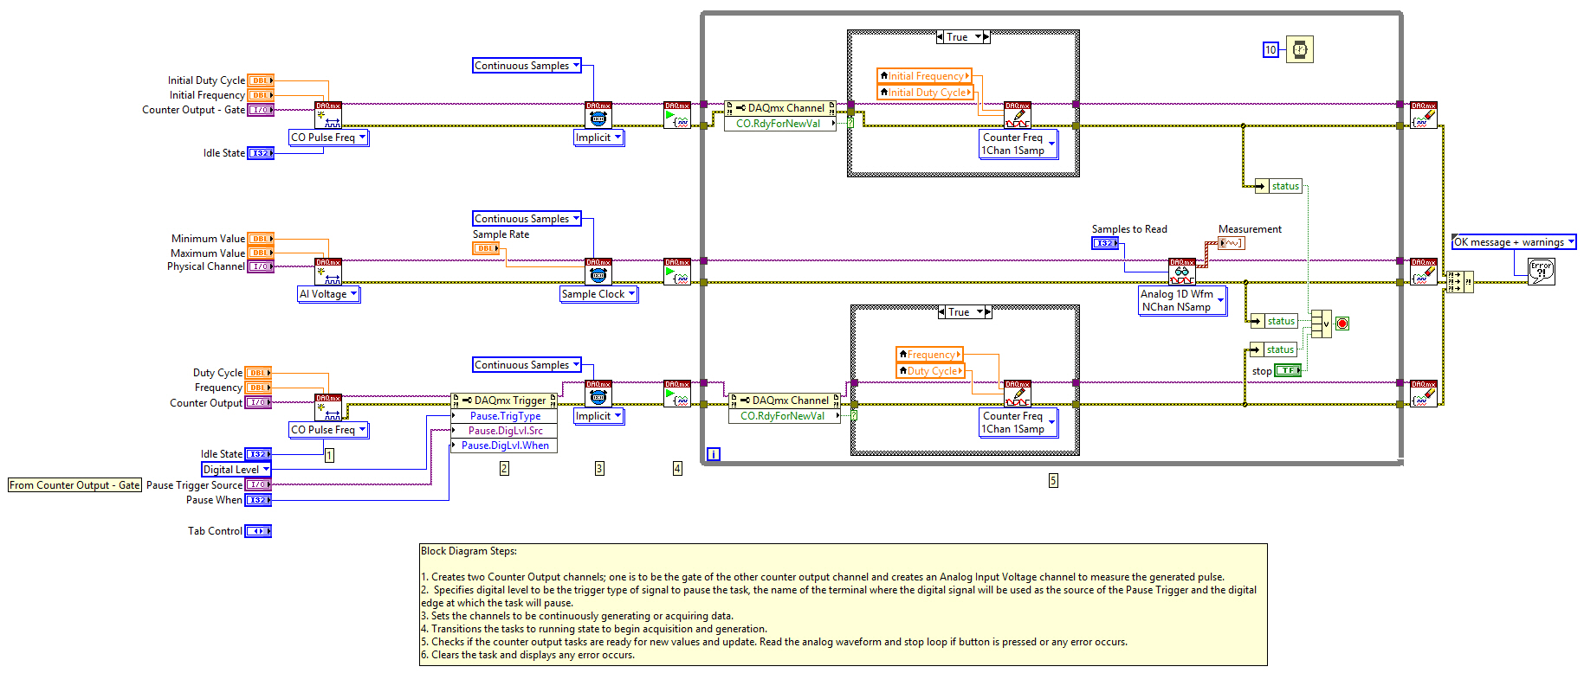Click the Duty Cycle local variable in lower case
Screen dimensions: 1584x673
(x=931, y=371)
